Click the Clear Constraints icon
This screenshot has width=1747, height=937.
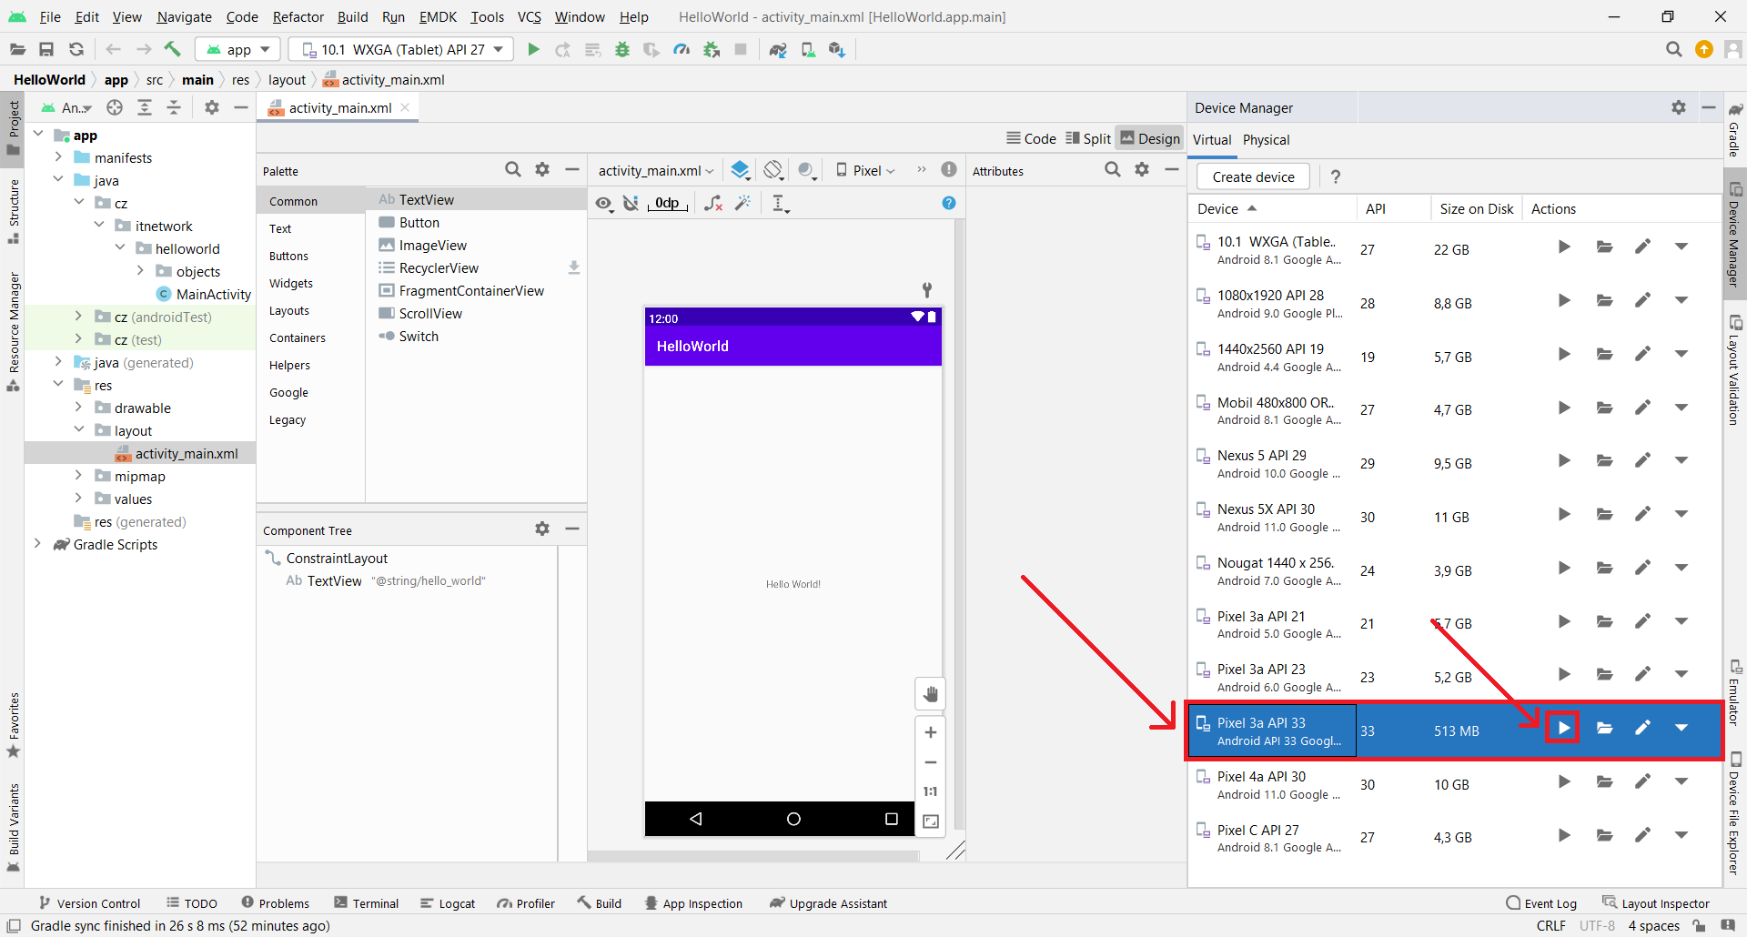(x=713, y=203)
